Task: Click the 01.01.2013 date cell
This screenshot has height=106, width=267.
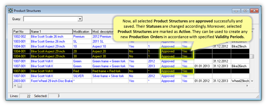Action: tap(203, 66)
